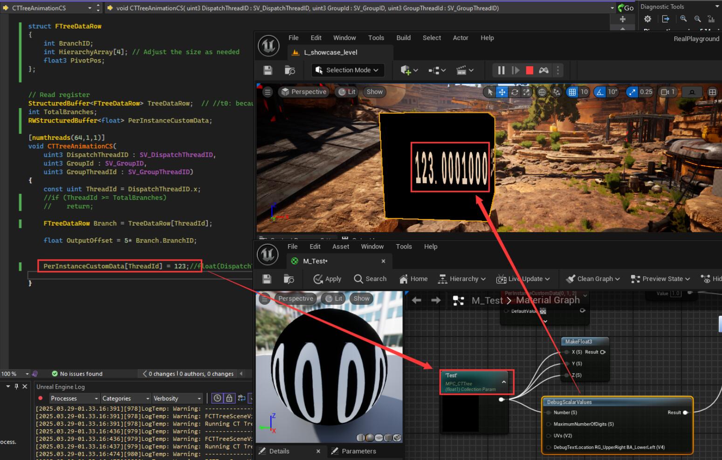Activate the translate (move) gizmo tool
The image size is (722, 460).
click(502, 92)
